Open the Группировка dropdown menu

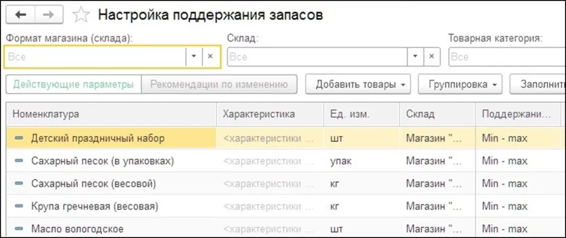pos(460,84)
